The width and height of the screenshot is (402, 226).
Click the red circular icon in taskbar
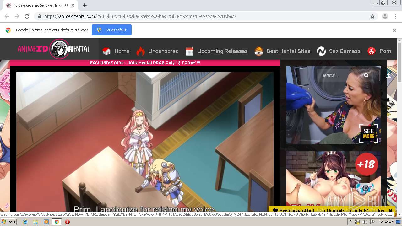67,222
